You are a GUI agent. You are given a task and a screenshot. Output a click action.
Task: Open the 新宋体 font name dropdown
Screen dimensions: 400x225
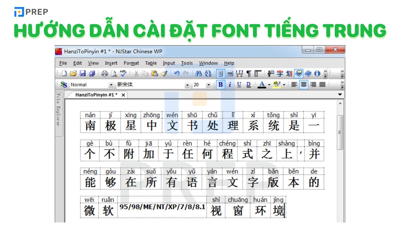(187, 85)
